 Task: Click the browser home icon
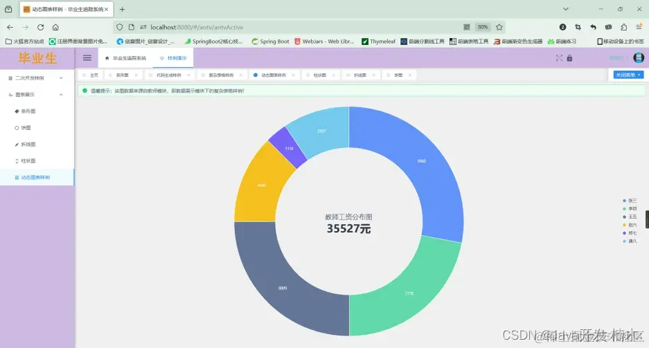[x=55, y=27]
